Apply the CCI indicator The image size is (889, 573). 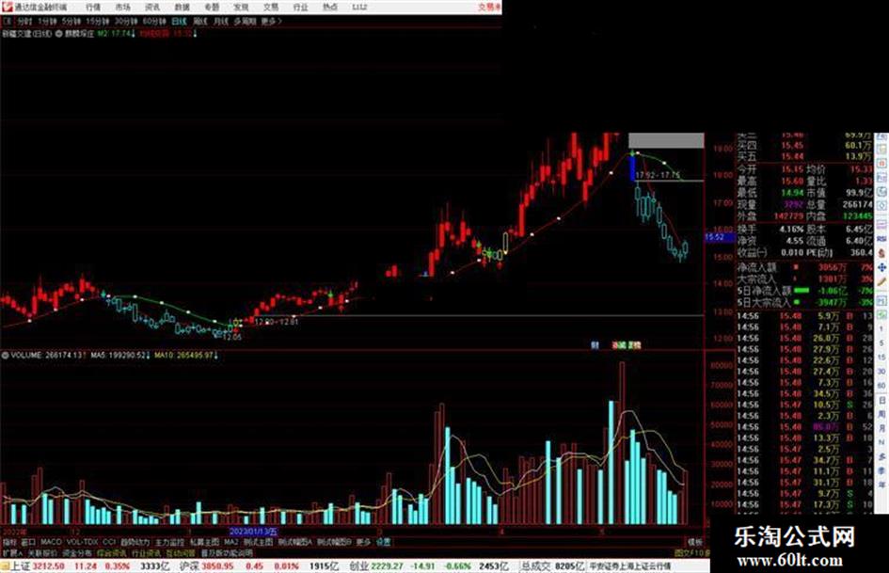pyautogui.click(x=109, y=542)
